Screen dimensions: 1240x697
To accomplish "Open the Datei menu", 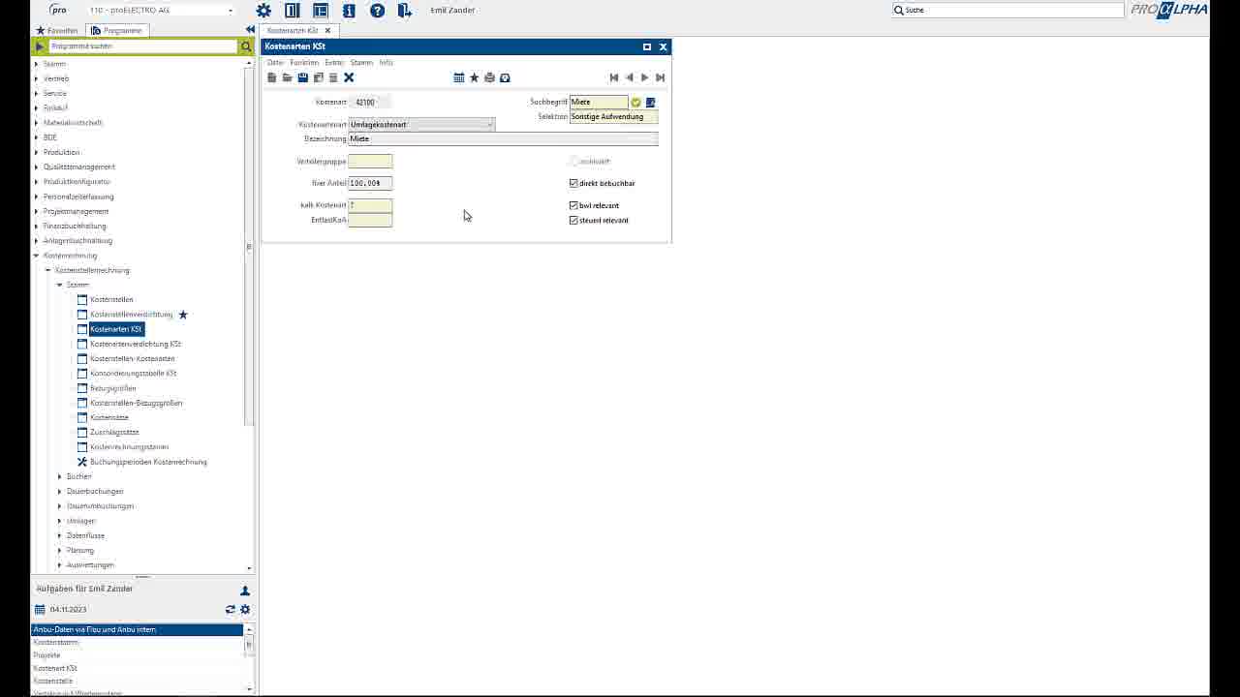I will tap(275, 62).
